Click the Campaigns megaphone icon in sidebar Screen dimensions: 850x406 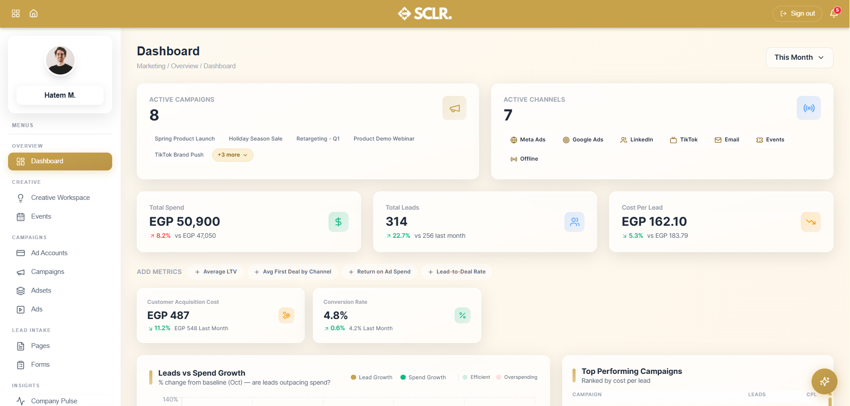[x=21, y=272]
